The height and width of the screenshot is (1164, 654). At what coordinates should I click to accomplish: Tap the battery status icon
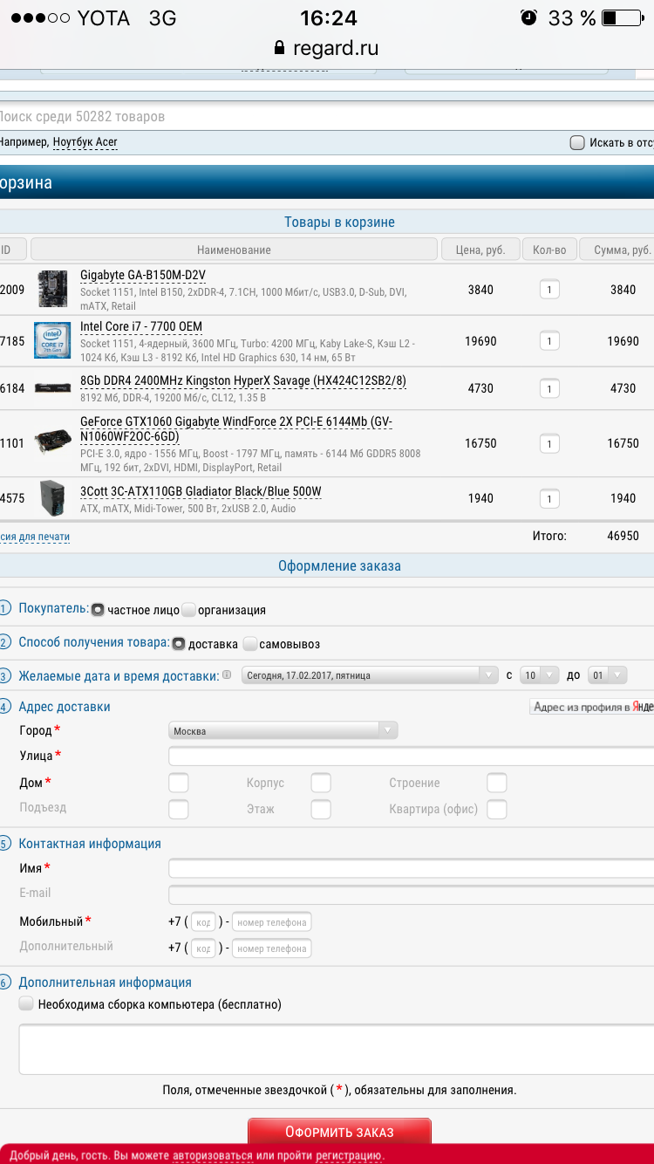coord(621,17)
